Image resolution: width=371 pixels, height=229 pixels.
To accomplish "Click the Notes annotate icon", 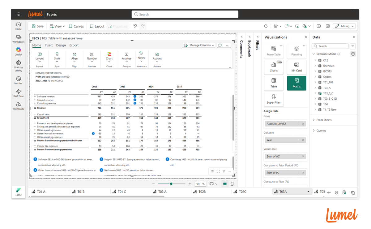I will pyautogui.click(x=141, y=55).
